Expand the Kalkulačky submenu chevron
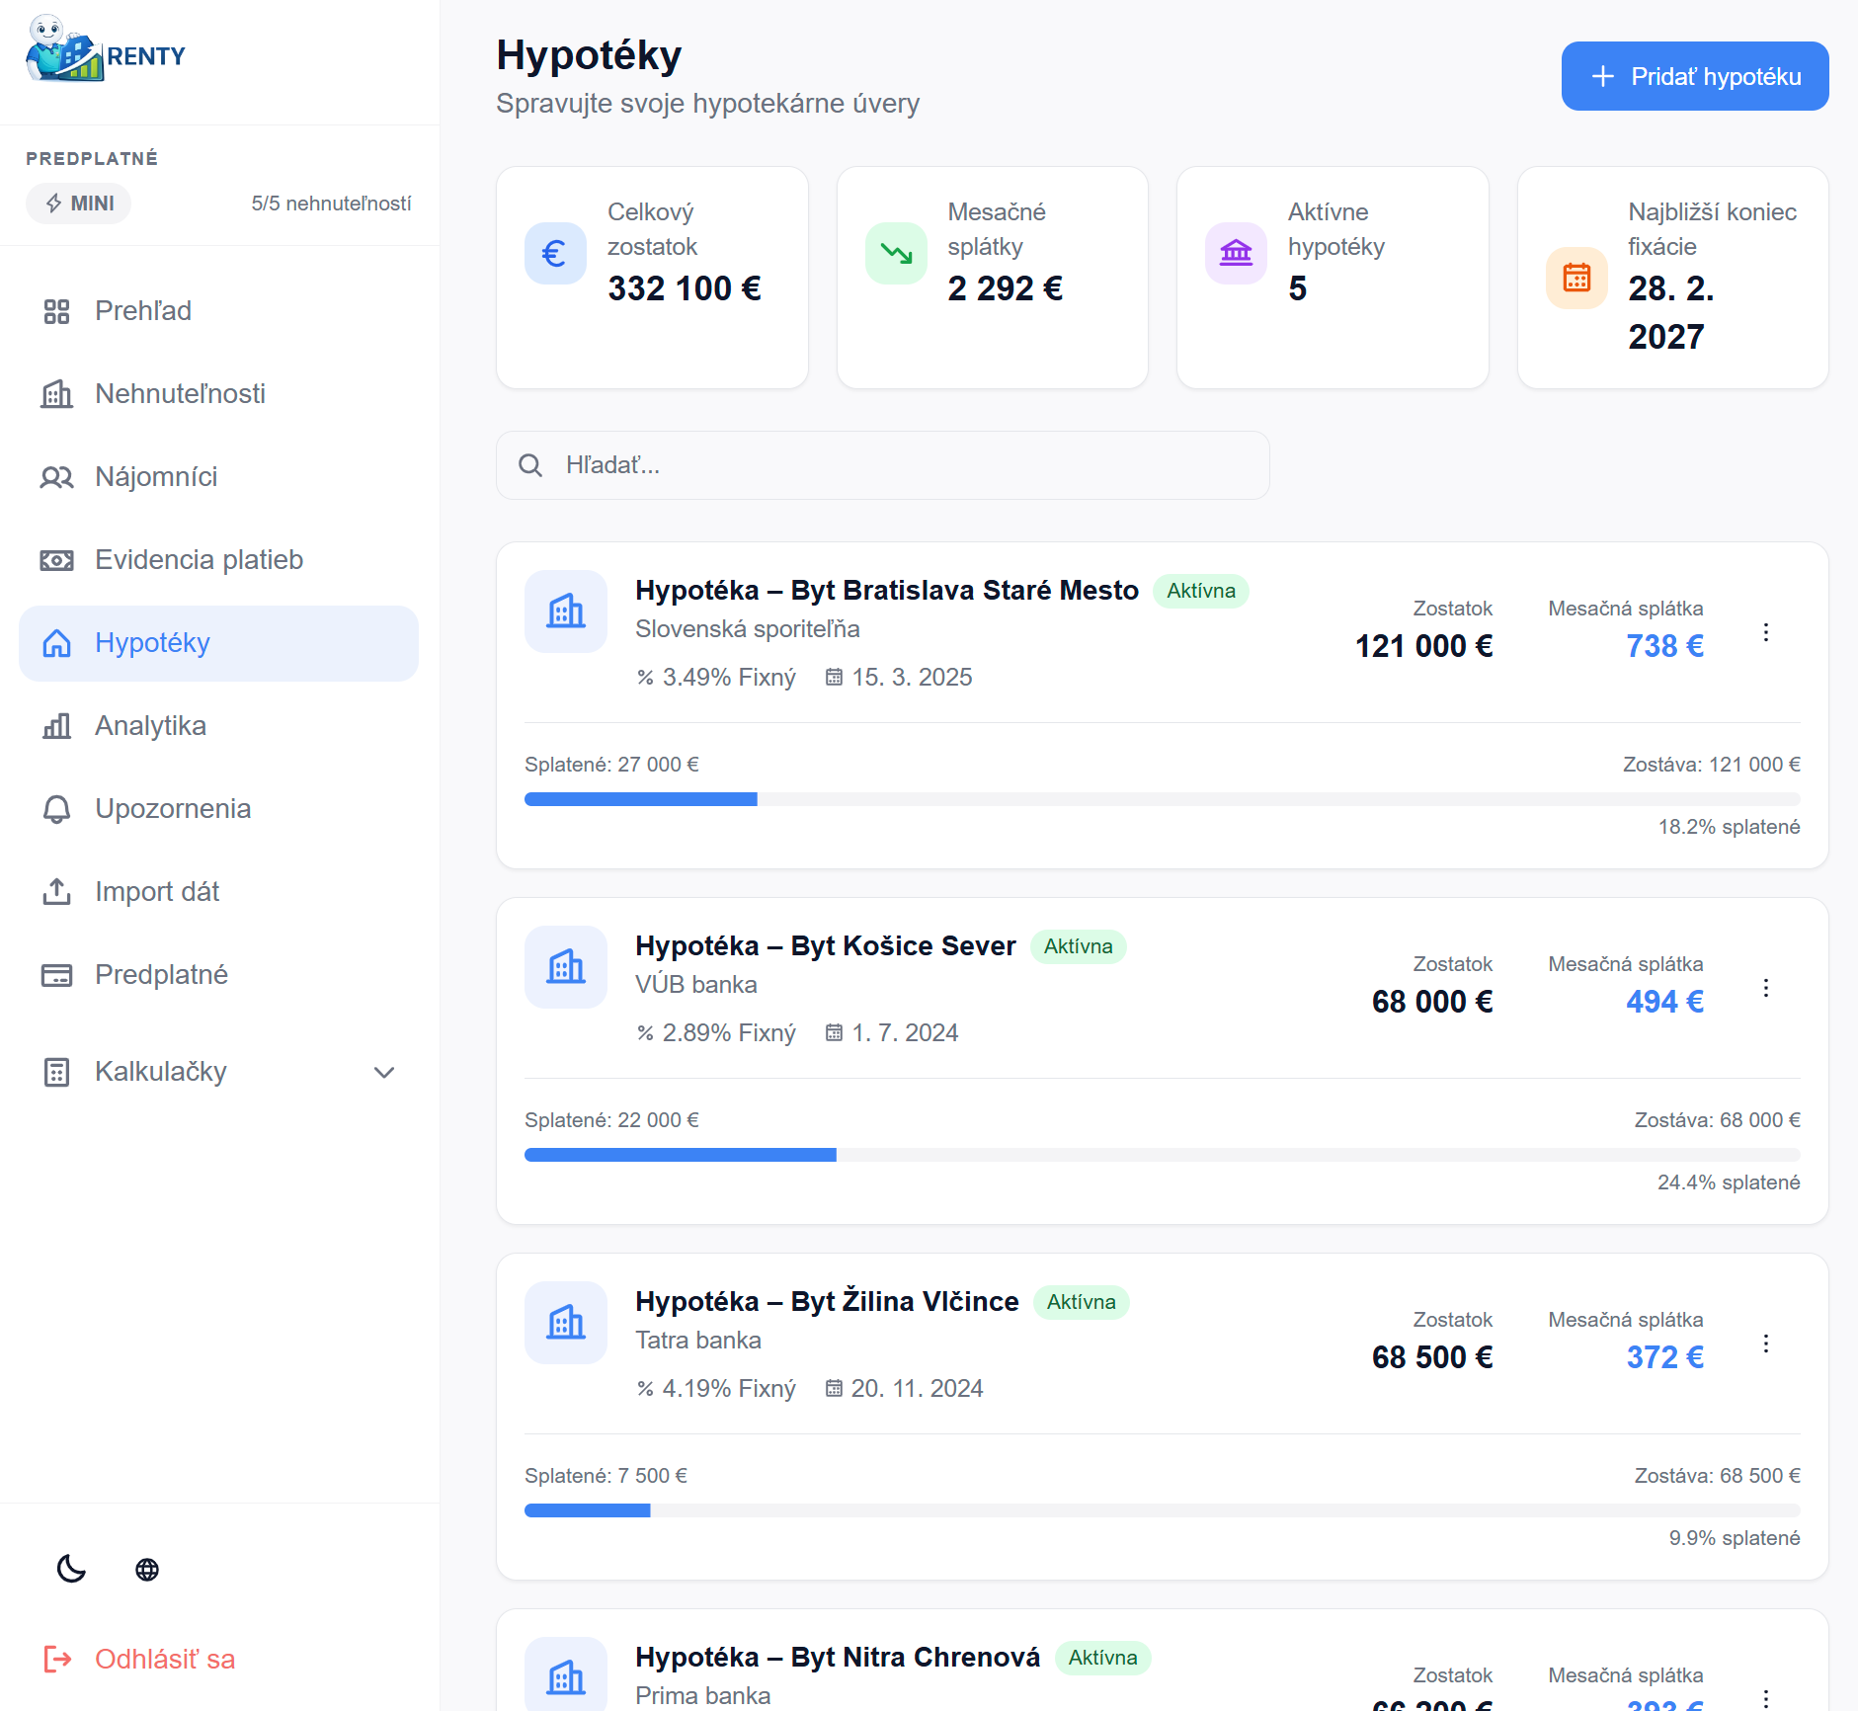Screen dimensions: 1858x1711 (x=384, y=1072)
